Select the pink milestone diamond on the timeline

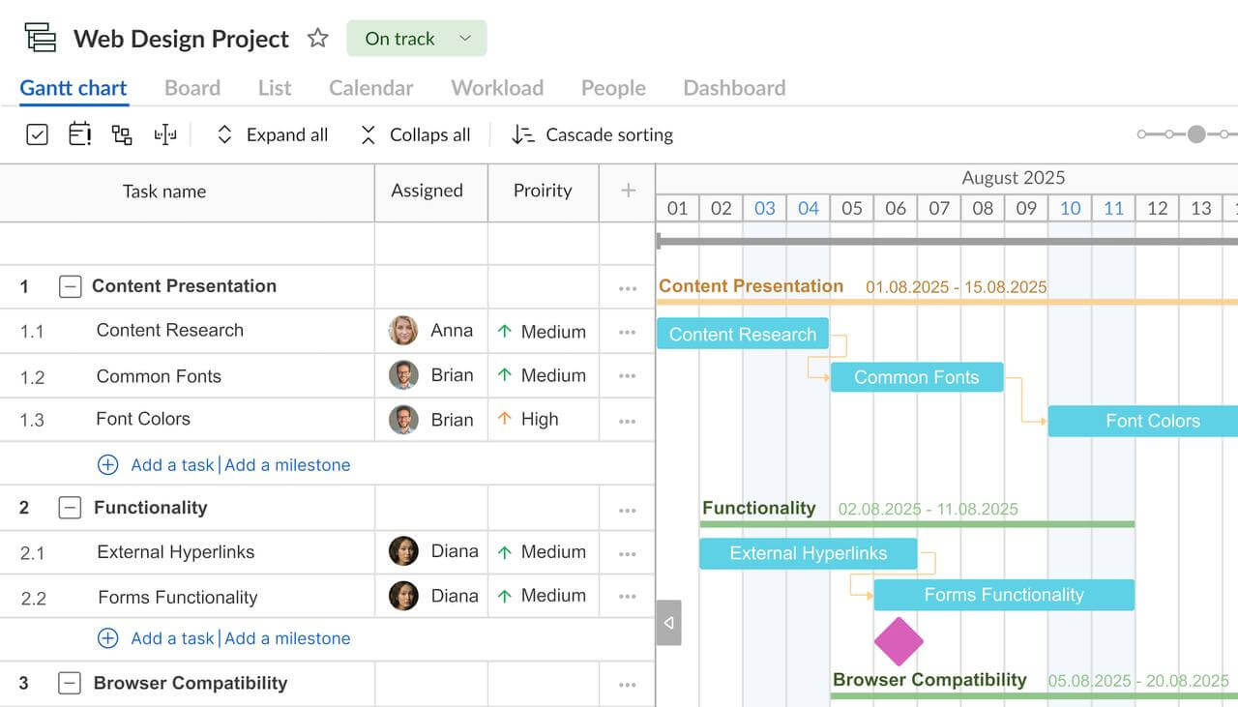[x=899, y=641]
